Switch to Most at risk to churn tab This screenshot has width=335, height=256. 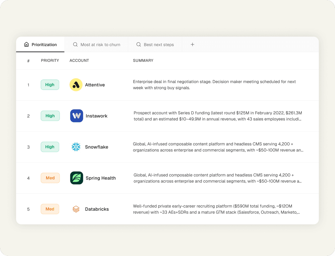[96, 44]
